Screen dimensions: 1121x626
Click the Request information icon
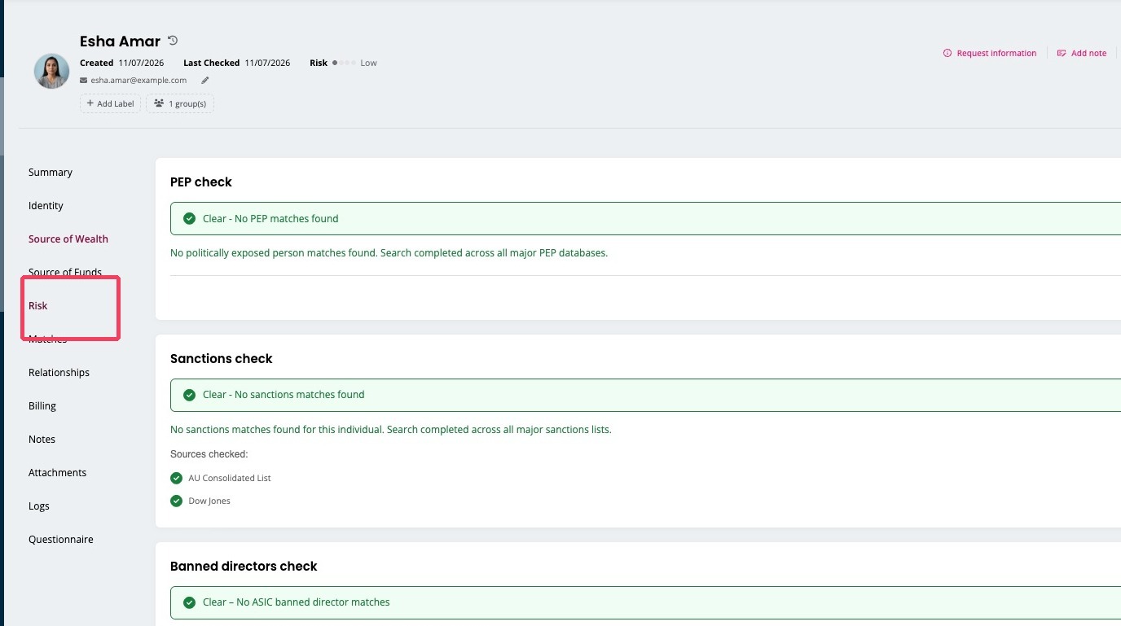click(947, 53)
